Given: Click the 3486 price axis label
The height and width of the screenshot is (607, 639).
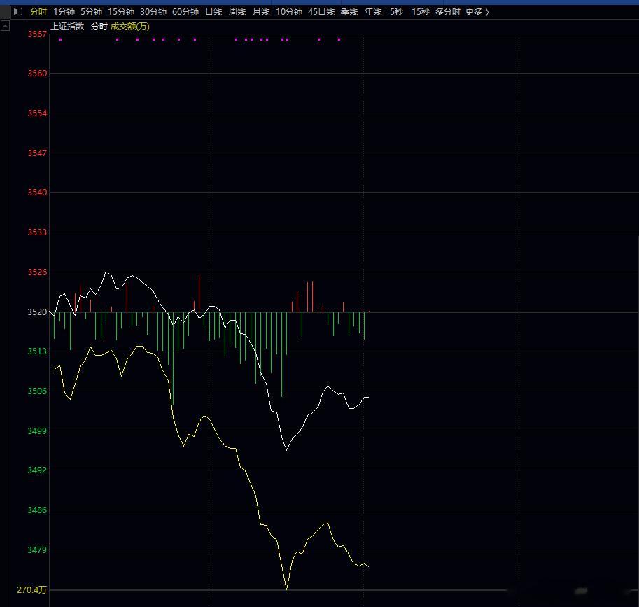Looking at the screenshot, I should click(37, 510).
